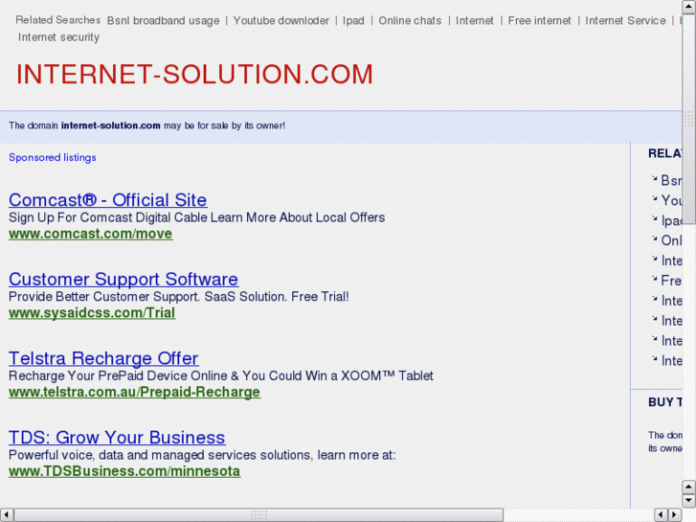This screenshot has height=522, width=696.
Task: Follow the www.sysaidcss.com/Trial URL
Action: coord(92,313)
